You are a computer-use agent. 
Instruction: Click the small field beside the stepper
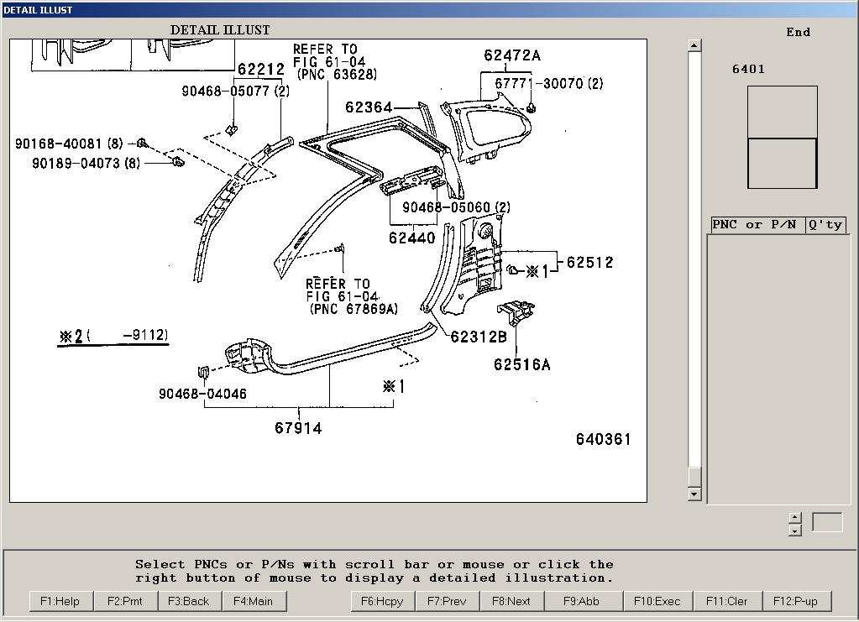coord(827,523)
